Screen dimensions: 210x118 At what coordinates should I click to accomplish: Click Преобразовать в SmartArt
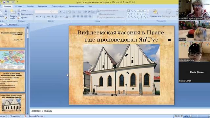[x=111, y=18]
